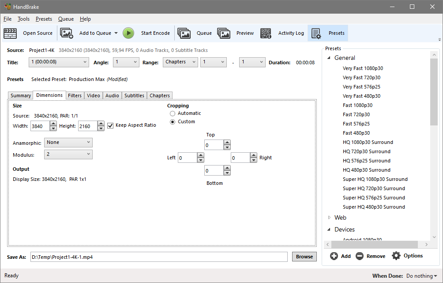Screen dimensions: 443x283
Task: Select Super HQ 1080p30 Surround preset
Action: (x=375, y=179)
